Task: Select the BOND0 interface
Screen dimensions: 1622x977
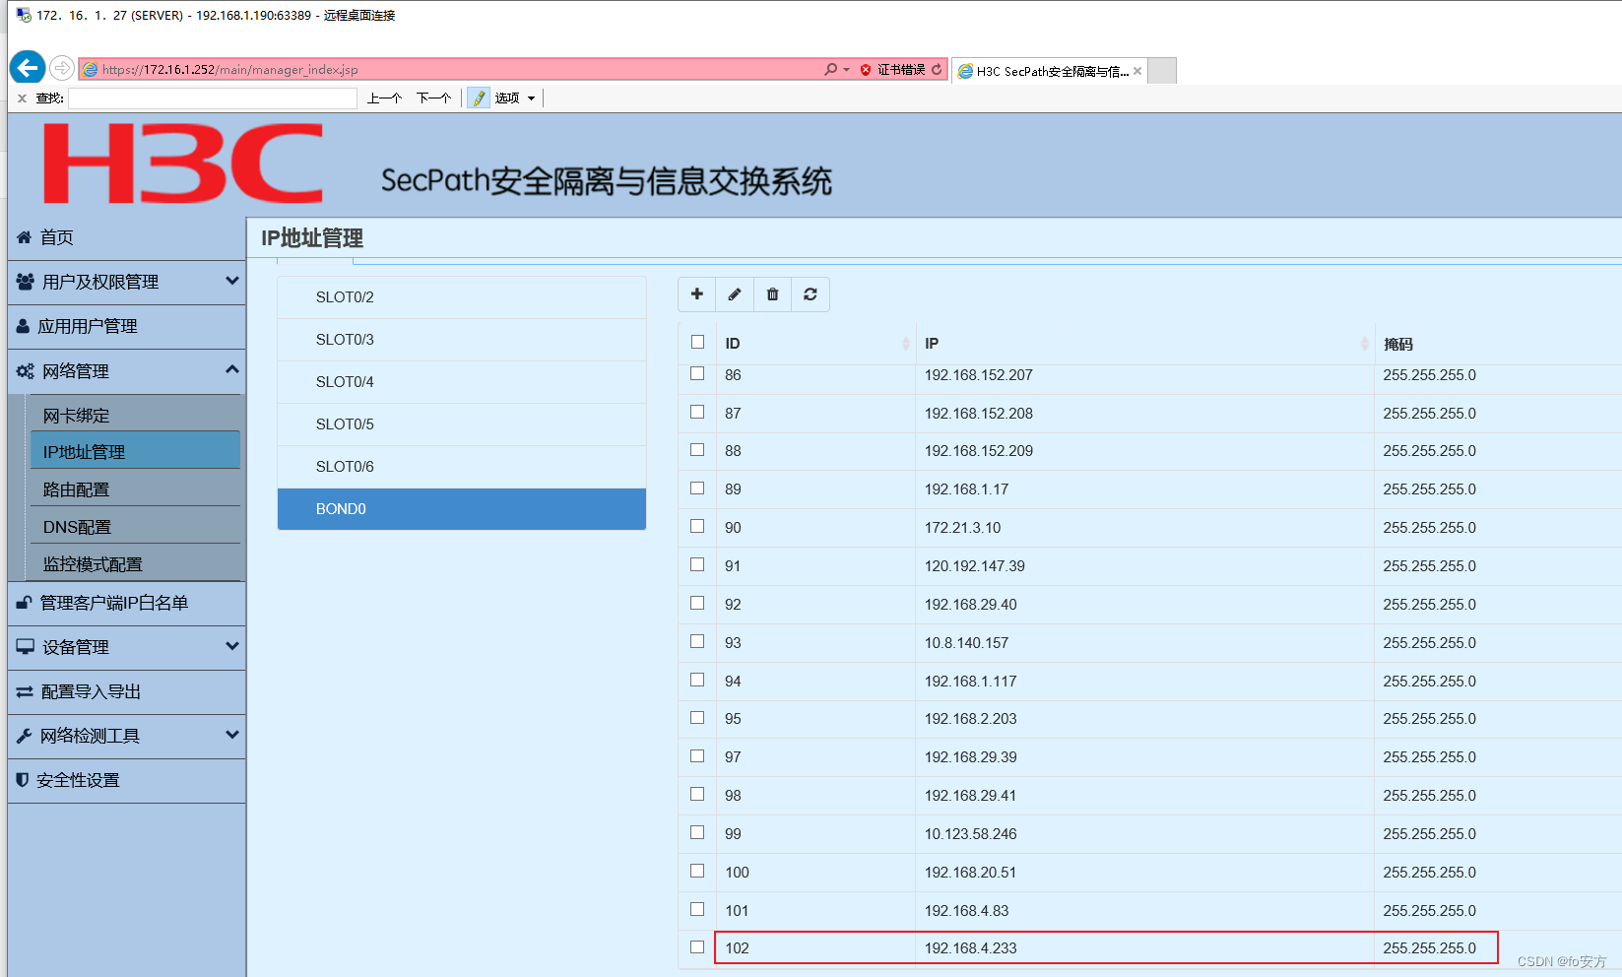Action: point(462,509)
